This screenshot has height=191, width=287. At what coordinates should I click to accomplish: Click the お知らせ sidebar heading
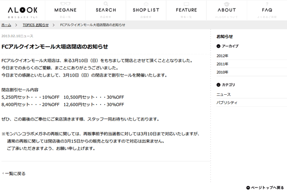tap(225, 36)
